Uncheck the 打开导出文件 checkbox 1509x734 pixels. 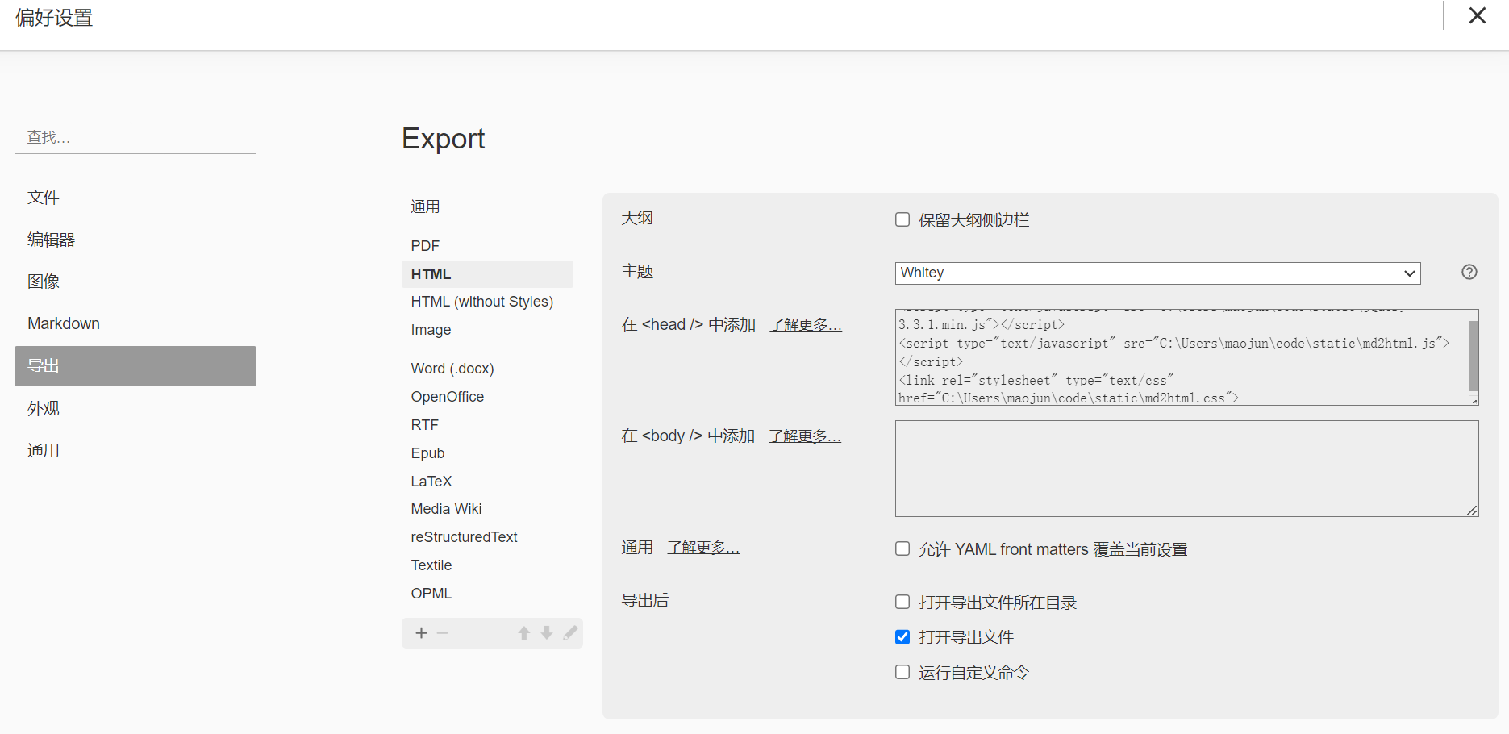[x=902, y=637]
